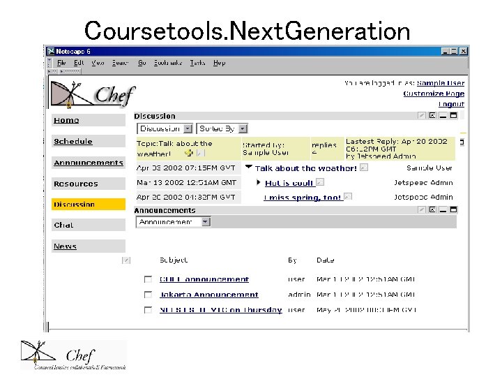The image size is (502, 377).
Task: Click the Subject column header
Action: [174, 260]
